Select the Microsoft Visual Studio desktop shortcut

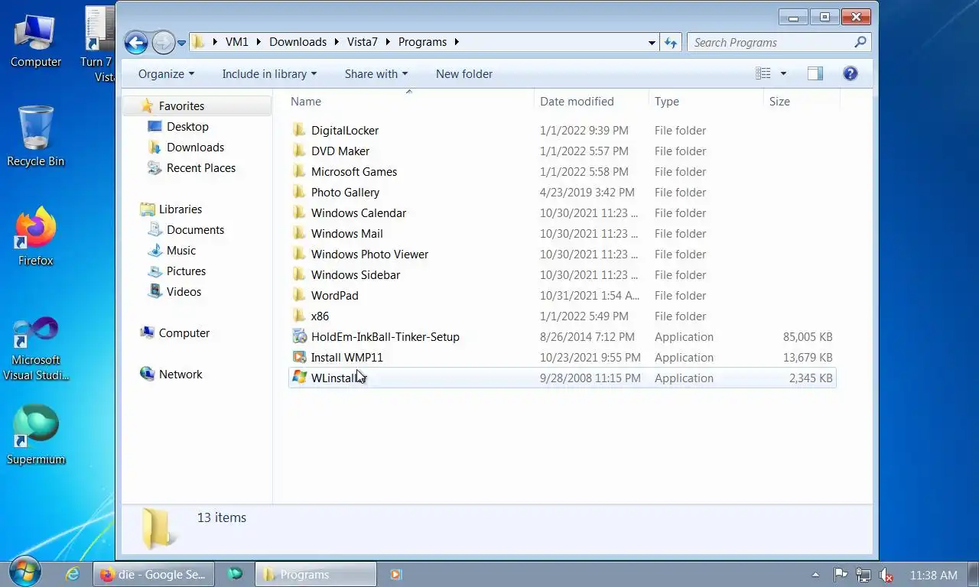[36, 349]
